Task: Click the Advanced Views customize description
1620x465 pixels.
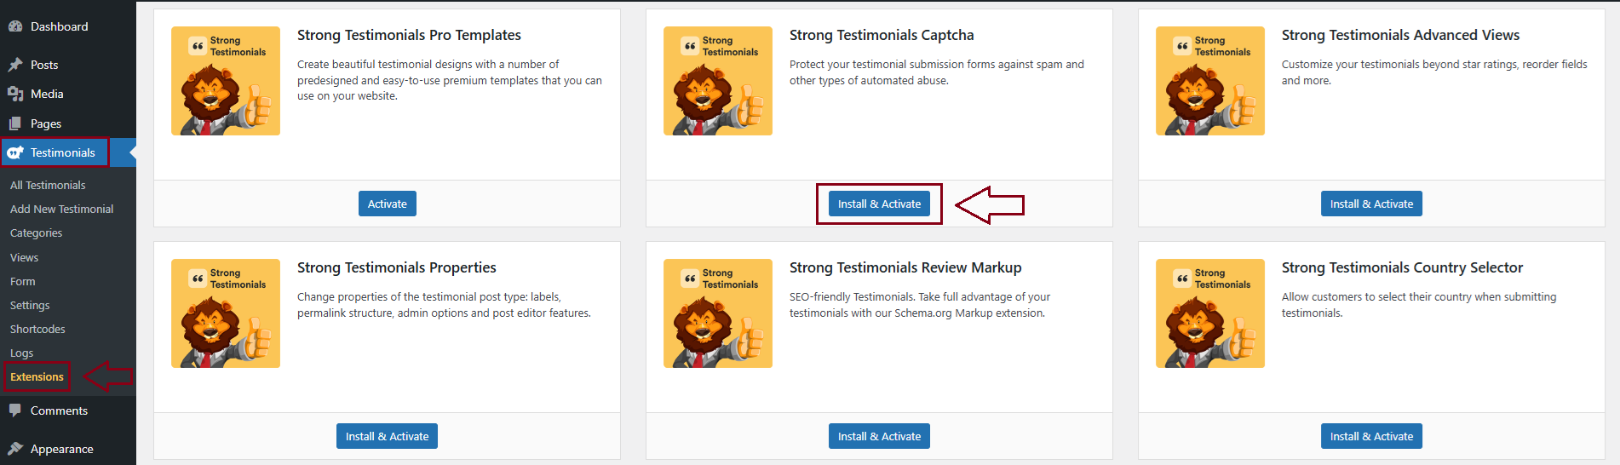Action: pyautogui.click(x=1434, y=72)
